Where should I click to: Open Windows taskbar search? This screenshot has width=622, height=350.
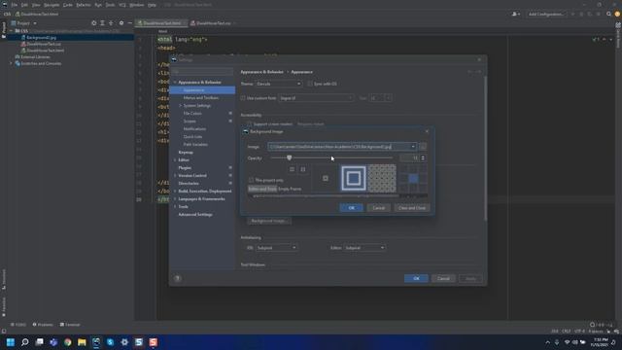[x=25, y=342]
